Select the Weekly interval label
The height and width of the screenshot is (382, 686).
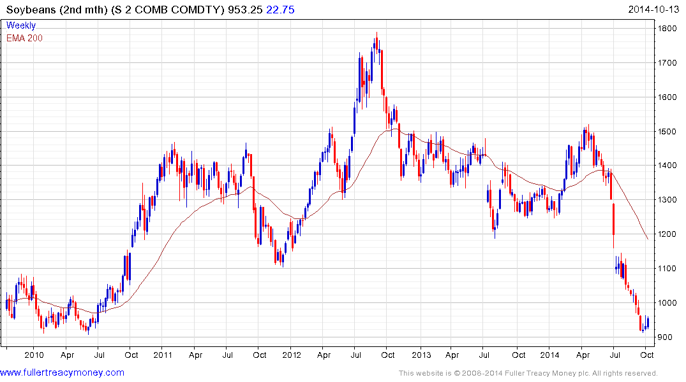[21, 25]
